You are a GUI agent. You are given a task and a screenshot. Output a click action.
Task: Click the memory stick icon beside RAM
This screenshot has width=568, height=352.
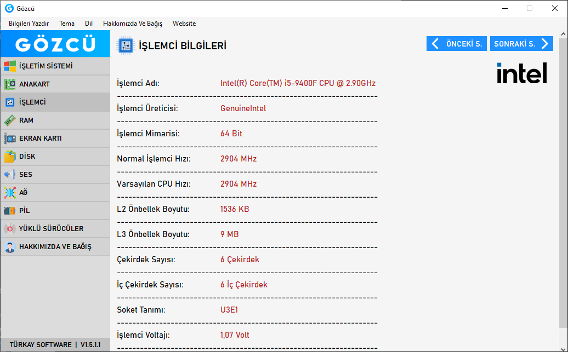tap(10, 120)
